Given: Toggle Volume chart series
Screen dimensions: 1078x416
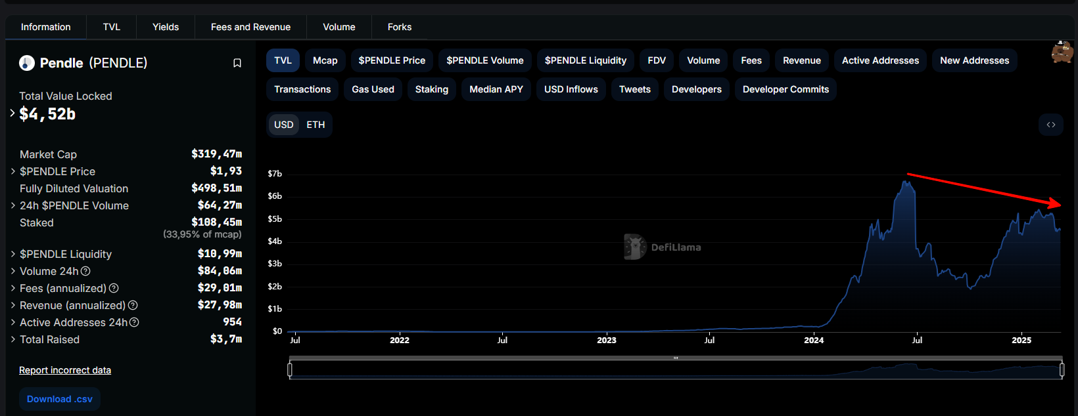Looking at the screenshot, I should (x=703, y=60).
